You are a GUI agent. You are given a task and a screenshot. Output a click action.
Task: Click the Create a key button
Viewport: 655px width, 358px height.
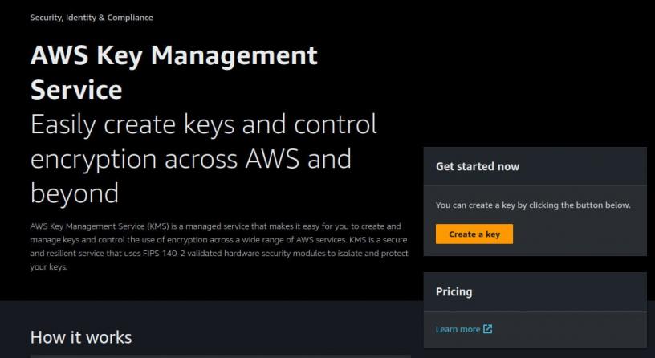474,234
